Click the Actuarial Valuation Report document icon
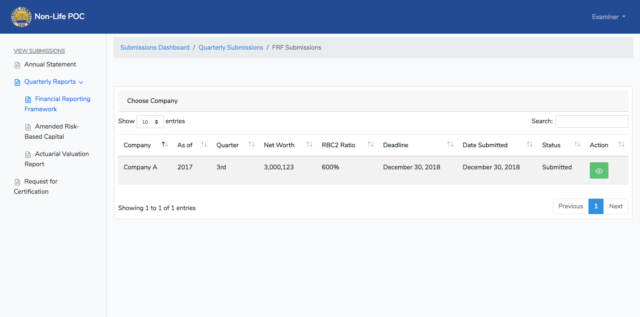The image size is (640, 317). click(x=28, y=155)
